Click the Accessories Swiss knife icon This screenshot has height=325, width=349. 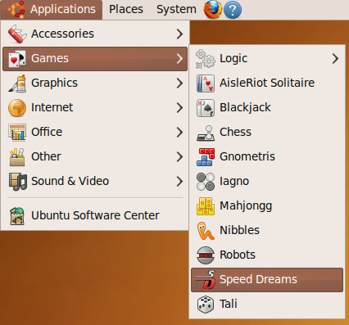pos(17,34)
